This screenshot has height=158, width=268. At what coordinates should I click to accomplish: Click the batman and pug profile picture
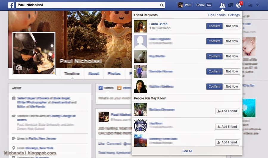coord(34,53)
